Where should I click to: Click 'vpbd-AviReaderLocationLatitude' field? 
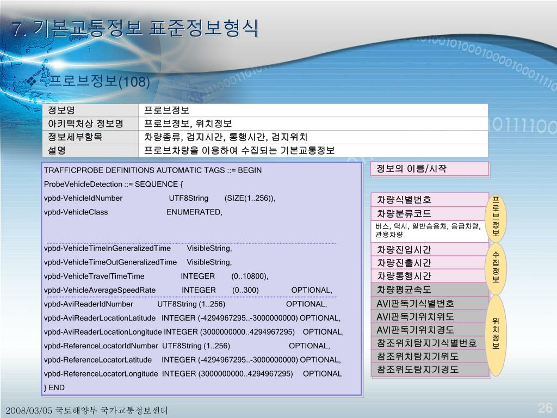click(x=100, y=318)
